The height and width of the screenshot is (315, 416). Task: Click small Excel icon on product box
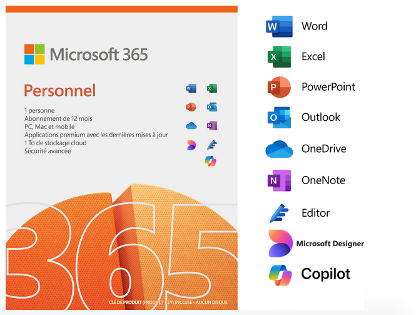[x=211, y=88]
